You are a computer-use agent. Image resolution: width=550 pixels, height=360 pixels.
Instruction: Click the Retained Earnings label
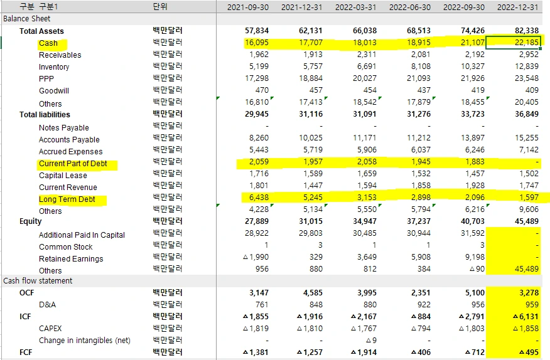[71, 259]
